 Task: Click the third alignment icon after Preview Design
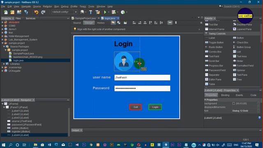(x=145, y=23)
